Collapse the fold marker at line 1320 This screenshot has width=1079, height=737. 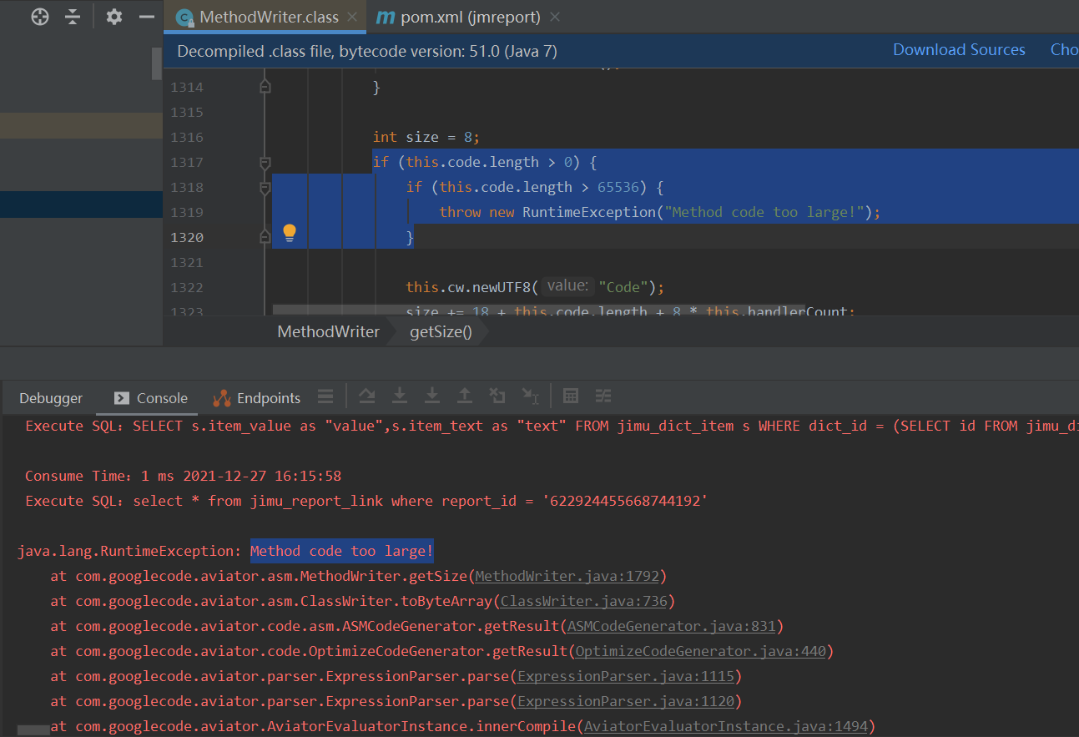click(x=265, y=237)
